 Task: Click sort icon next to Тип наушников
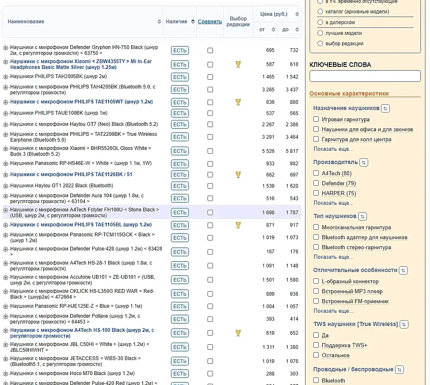click(x=362, y=216)
